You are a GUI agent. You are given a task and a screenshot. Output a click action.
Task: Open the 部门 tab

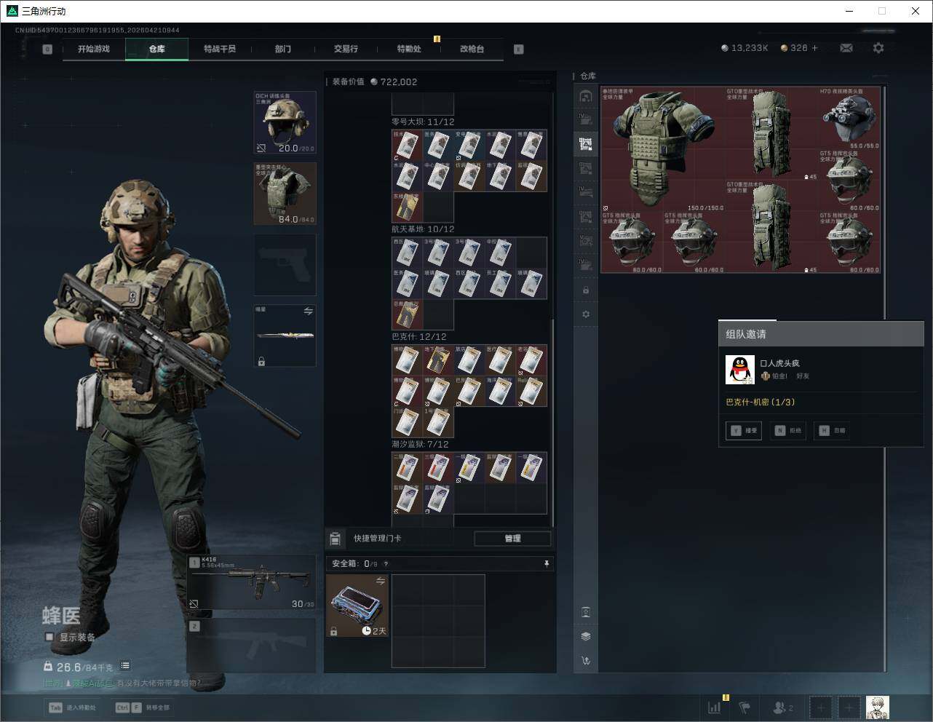coord(283,49)
